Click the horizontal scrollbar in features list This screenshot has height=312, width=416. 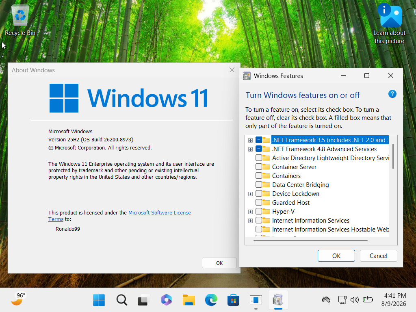coord(310,240)
